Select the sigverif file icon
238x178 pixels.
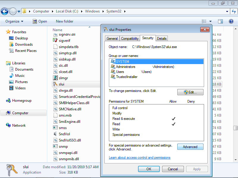(55, 41)
